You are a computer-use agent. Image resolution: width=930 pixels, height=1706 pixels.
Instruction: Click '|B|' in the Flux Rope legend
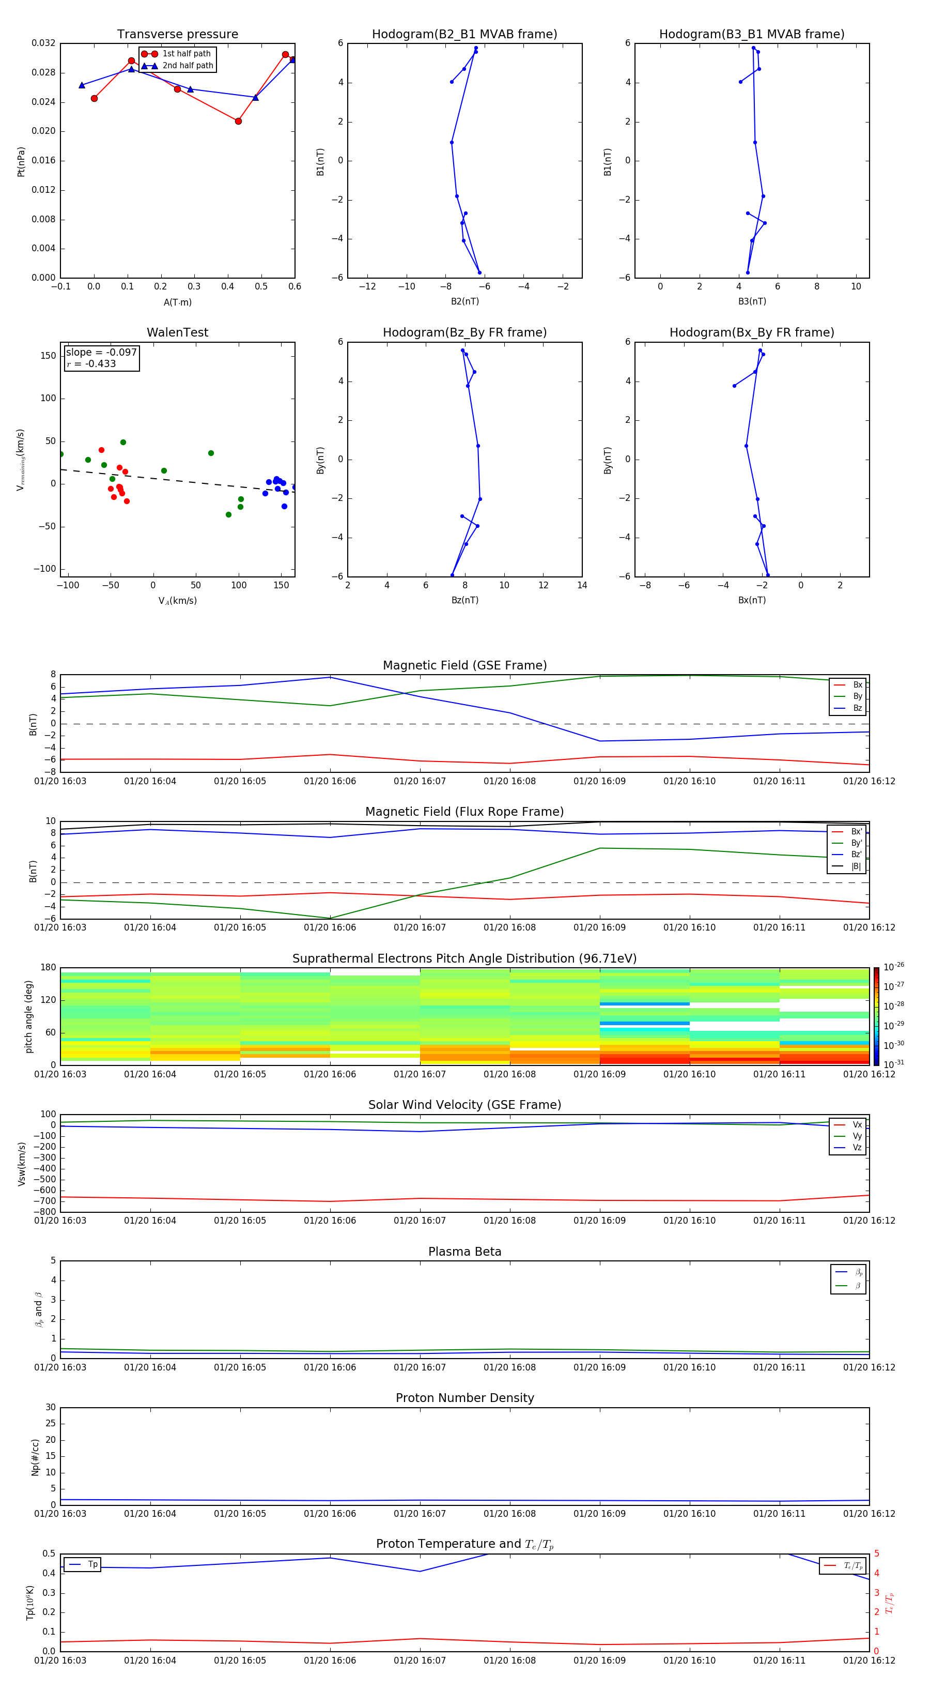856,866
